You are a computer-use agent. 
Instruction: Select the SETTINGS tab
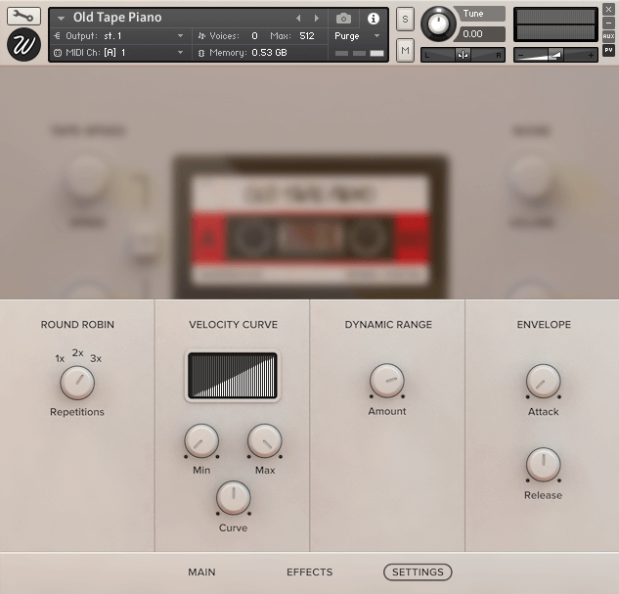pos(418,572)
